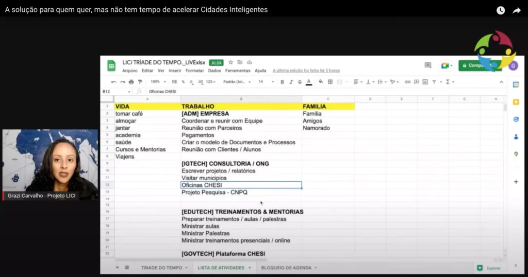Open the Formatar menu
Screen dimensions: 528x277
[x=195, y=71]
